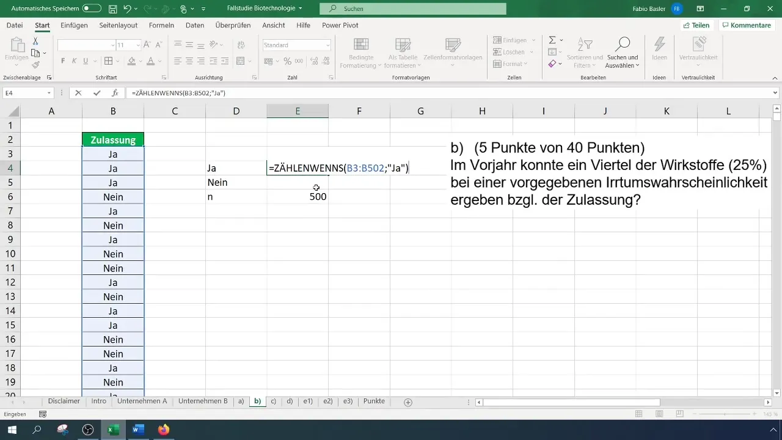Toggle Automatisches Speichern switch
The width and height of the screenshot is (782, 440).
[92, 9]
